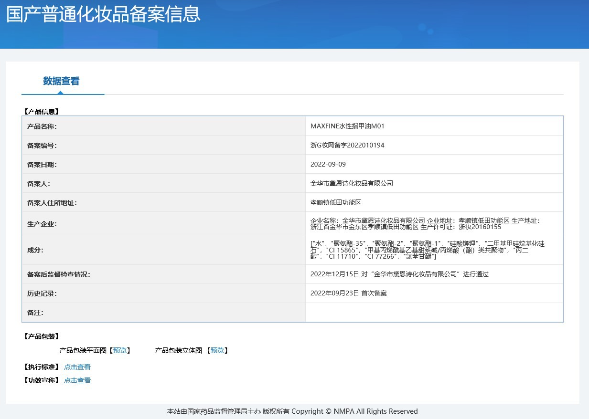Click the 【执行标准】 label
The image size is (589, 419).
coord(41,367)
